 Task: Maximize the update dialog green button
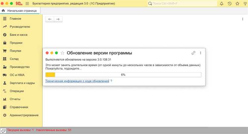(57, 53)
